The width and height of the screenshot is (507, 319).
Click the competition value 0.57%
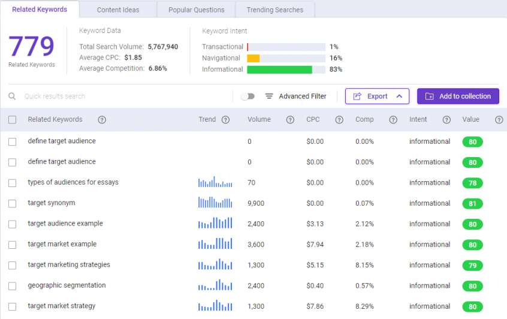tap(364, 286)
